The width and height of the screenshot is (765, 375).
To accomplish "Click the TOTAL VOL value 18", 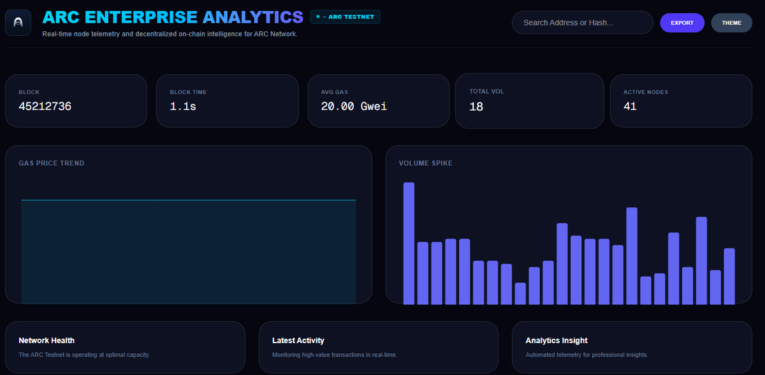I will point(476,107).
